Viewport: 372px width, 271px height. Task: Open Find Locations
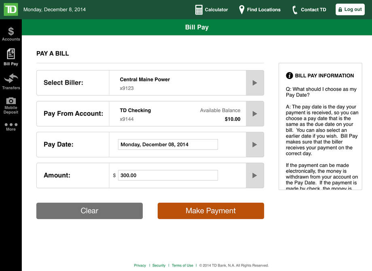[x=260, y=10]
